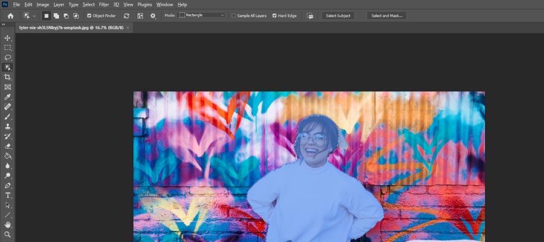Disable the Object Finder checkbox
The width and height of the screenshot is (544, 242).
pos(90,15)
